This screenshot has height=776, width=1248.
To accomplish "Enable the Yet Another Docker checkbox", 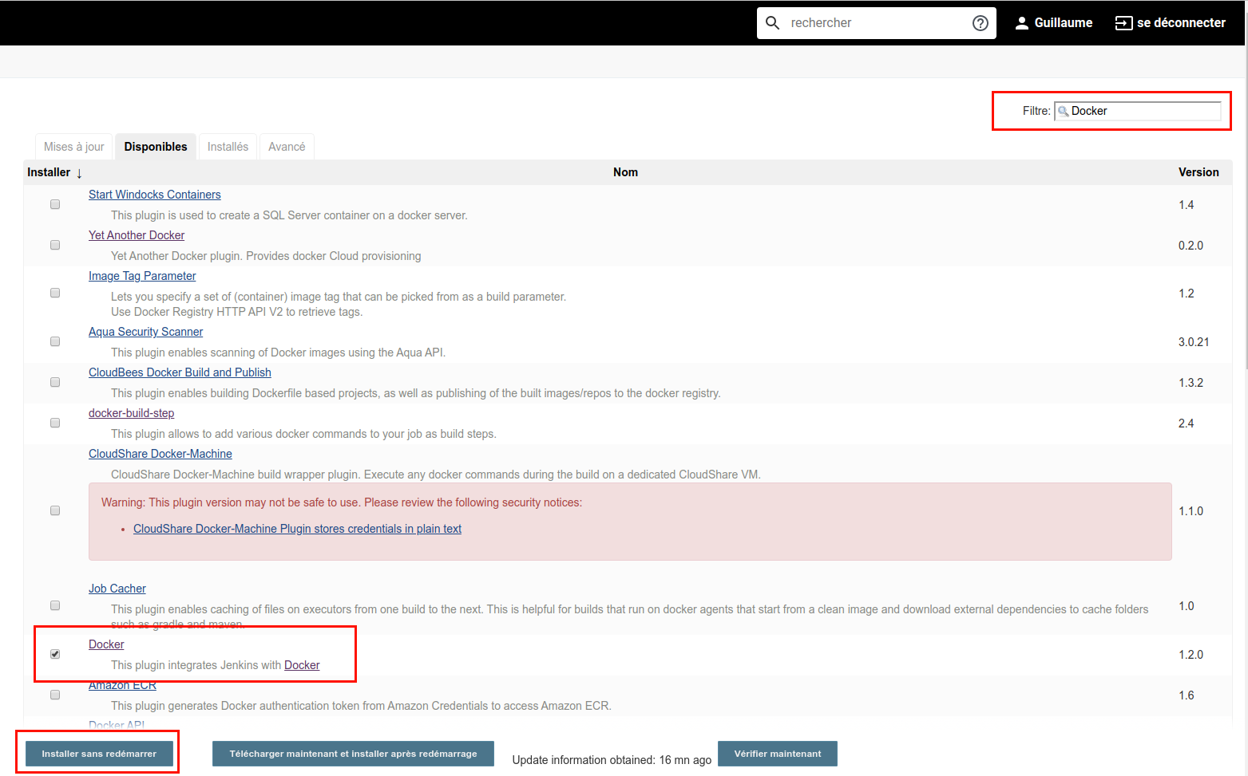I will coord(55,245).
